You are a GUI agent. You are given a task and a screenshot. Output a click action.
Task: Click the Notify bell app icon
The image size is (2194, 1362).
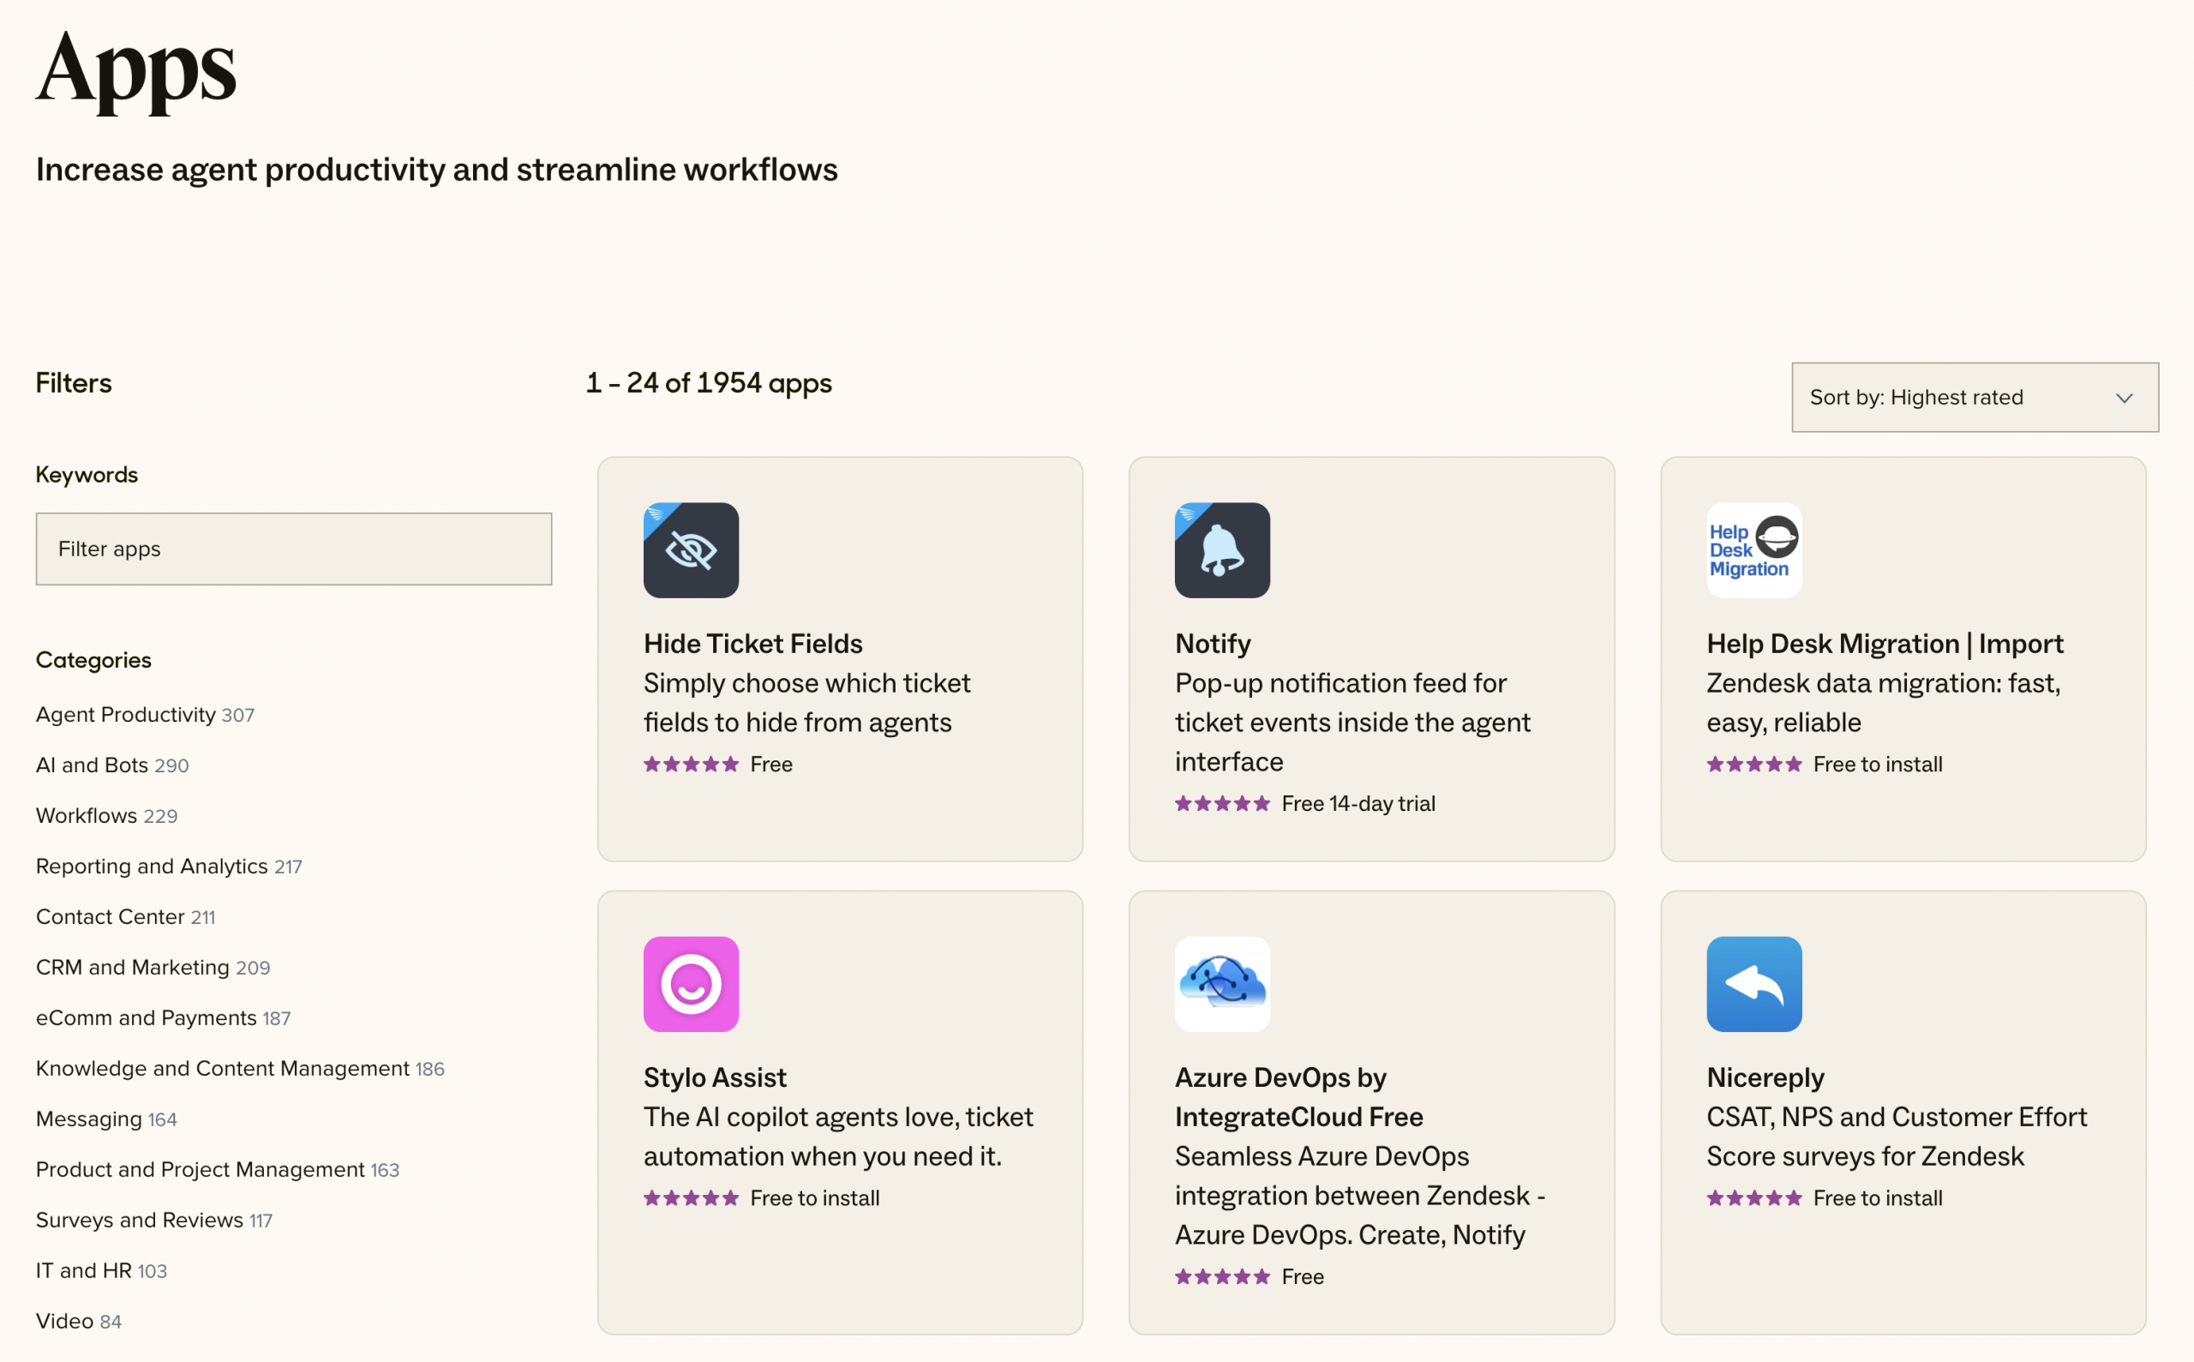pyautogui.click(x=1222, y=550)
